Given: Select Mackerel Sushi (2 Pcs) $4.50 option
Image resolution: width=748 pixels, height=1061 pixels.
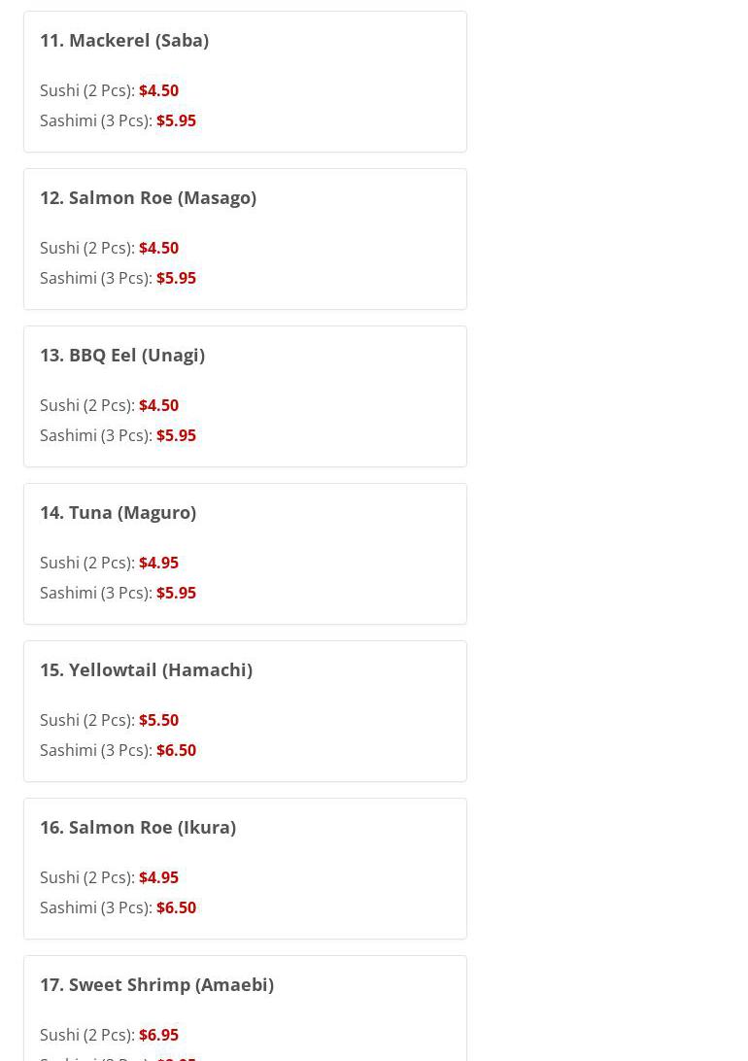Looking at the screenshot, I should [x=109, y=90].
